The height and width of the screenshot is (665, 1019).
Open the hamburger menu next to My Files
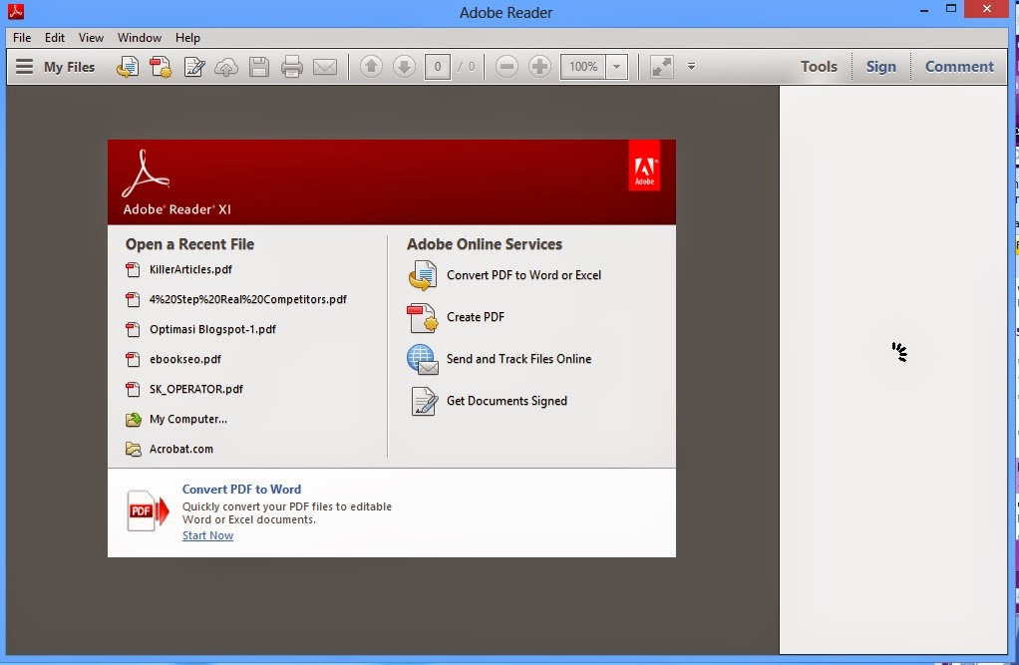[x=22, y=66]
